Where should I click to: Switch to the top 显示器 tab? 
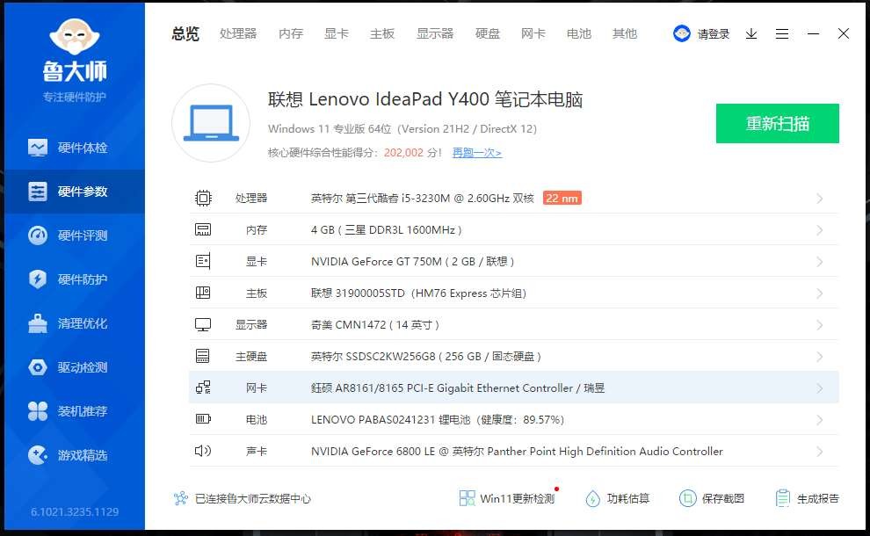[x=435, y=34]
